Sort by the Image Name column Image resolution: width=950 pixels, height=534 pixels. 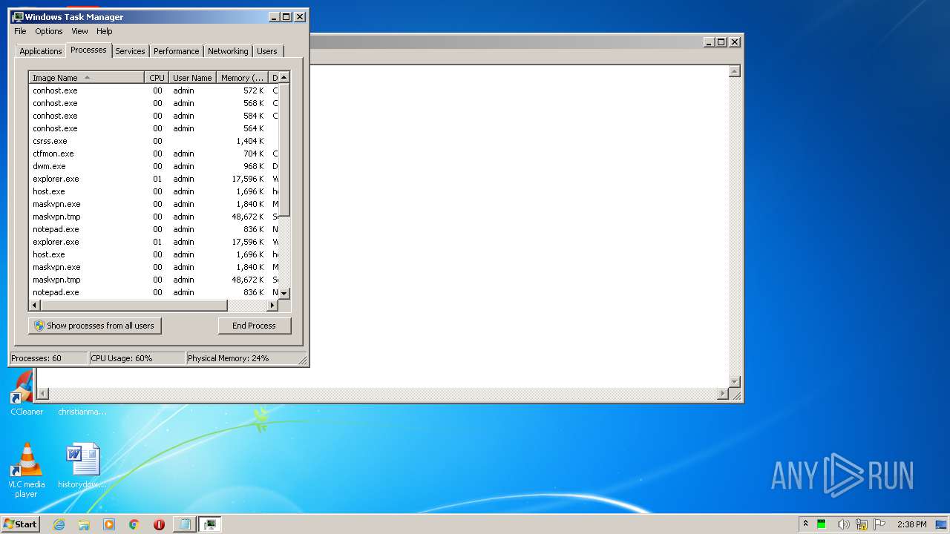(x=87, y=78)
